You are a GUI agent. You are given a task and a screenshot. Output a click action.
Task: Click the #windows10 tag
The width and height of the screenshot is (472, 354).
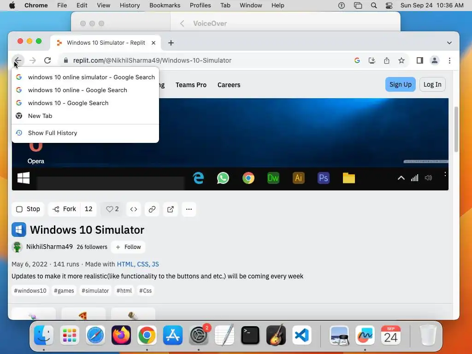tap(30, 291)
